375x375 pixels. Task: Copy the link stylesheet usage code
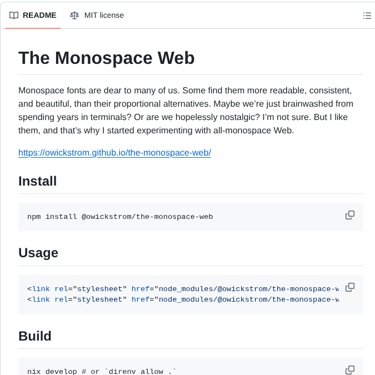click(350, 287)
